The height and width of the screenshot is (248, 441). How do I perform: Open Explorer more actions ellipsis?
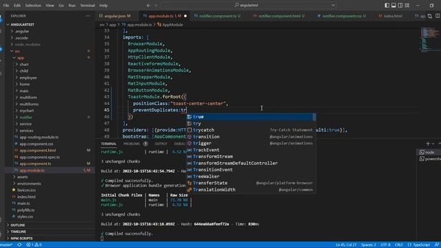tap(88, 16)
